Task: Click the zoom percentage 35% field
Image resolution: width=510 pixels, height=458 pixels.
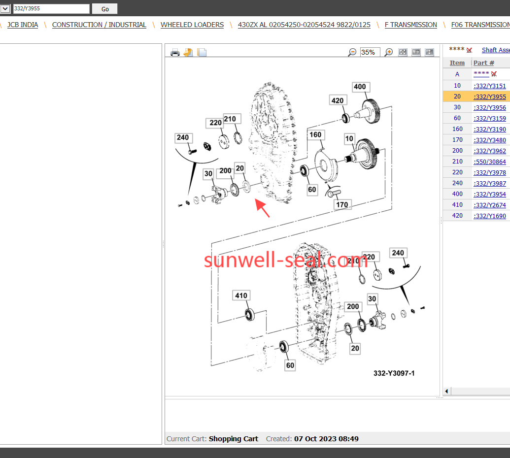Action: tap(370, 52)
